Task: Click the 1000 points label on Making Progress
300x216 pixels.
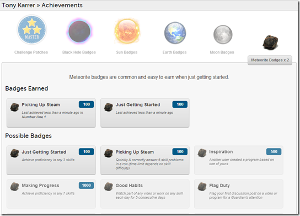Action: 86,185
